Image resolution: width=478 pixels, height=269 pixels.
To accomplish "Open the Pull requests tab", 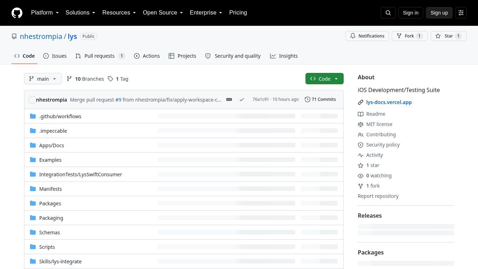I will click(100, 56).
